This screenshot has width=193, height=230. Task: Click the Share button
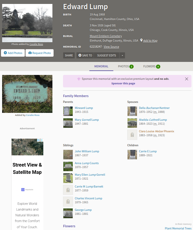69,56
